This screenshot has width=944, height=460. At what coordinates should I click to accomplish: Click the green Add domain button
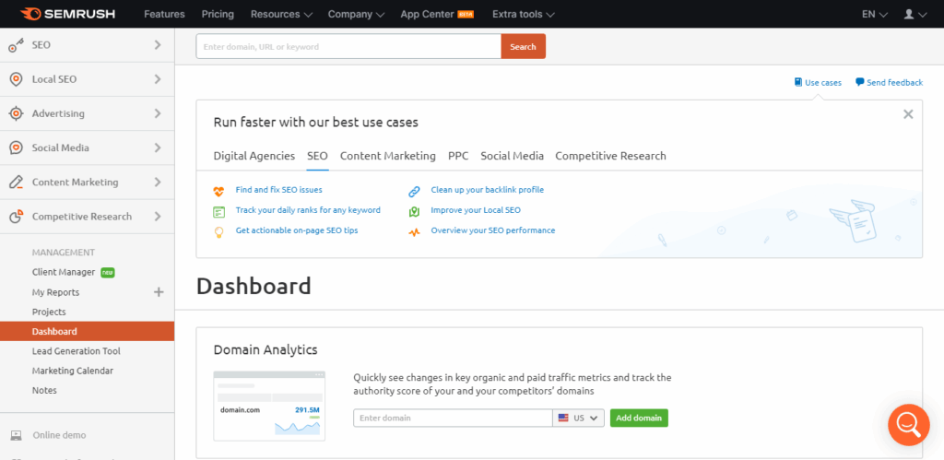(638, 418)
